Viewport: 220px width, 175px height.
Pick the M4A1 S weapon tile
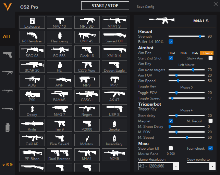tap(114, 23)
